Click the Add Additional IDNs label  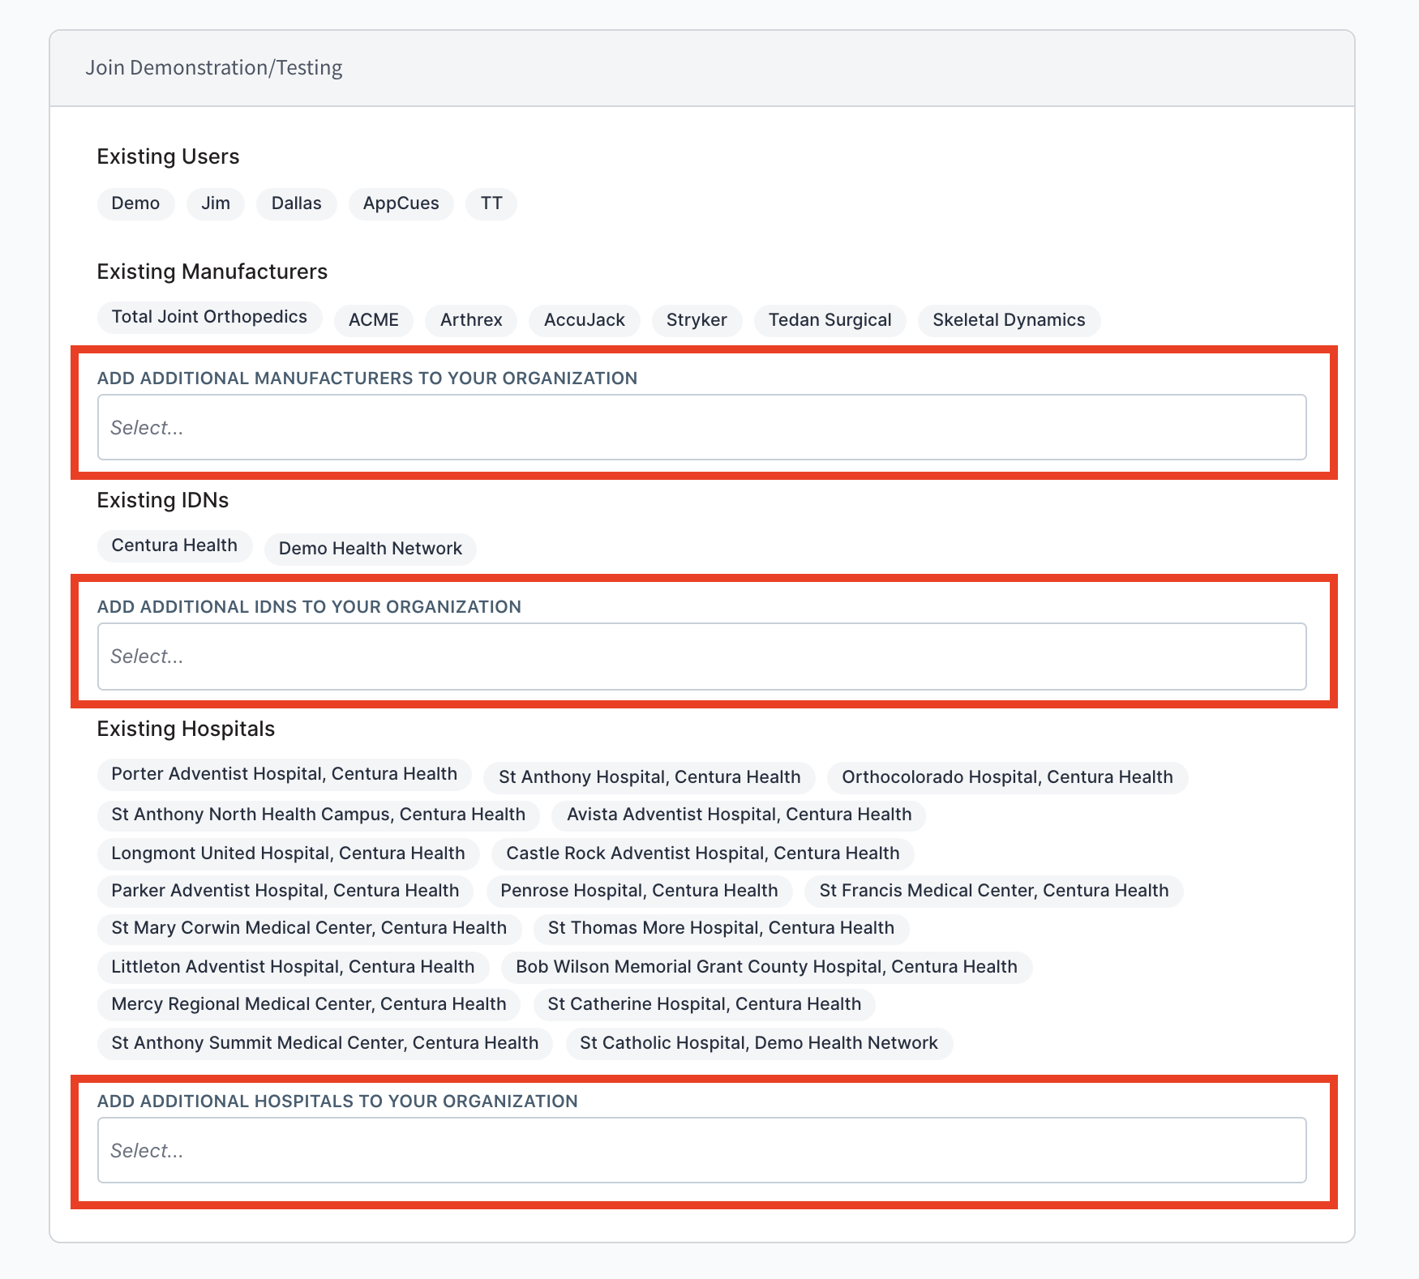coord(309,607)
